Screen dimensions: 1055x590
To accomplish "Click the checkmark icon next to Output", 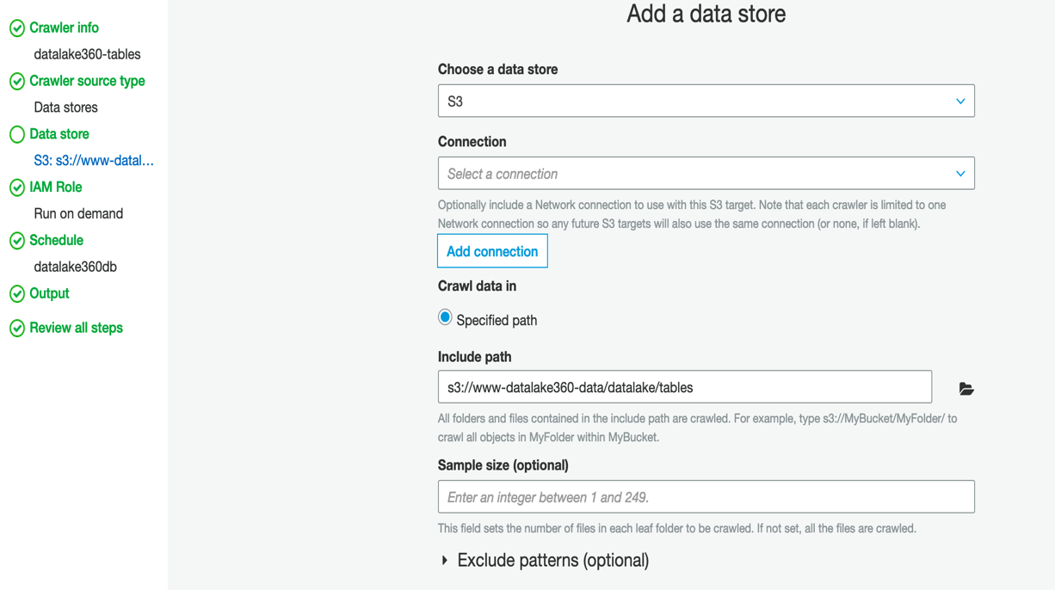I will [x=17, y=294].
